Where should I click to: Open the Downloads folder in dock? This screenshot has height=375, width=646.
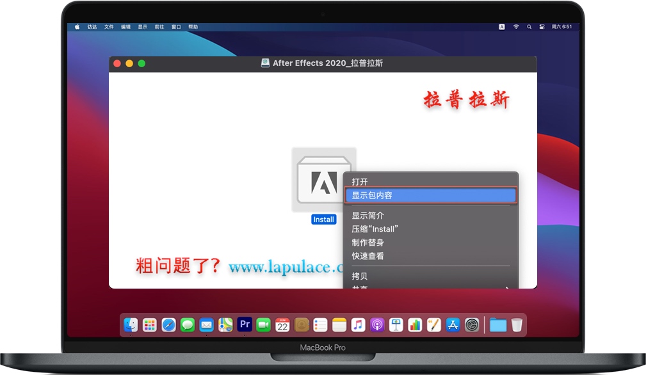(497, 325)
